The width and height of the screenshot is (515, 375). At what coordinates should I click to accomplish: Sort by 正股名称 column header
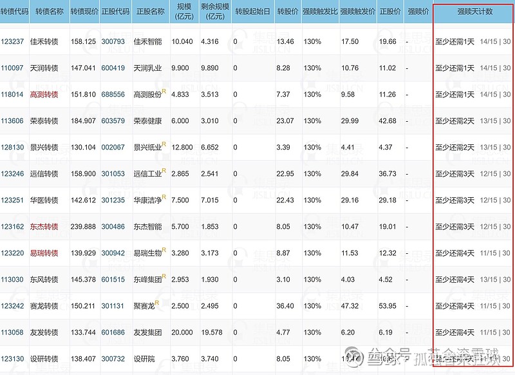[x=151, y=12]
